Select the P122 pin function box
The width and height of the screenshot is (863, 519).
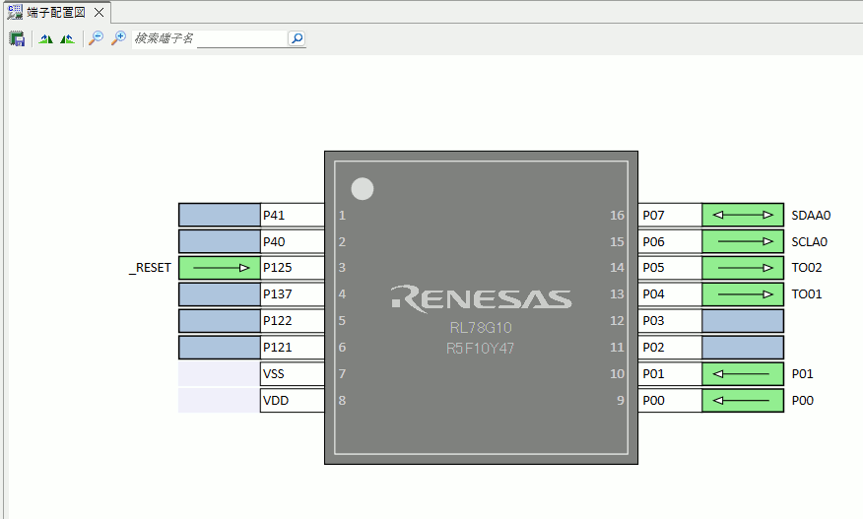click(x=220, y=321)
